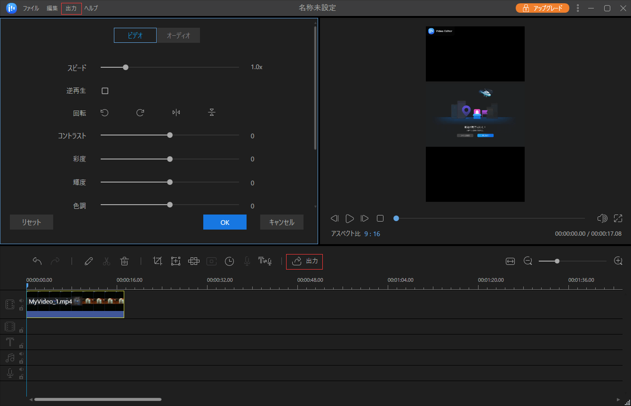Click the zoom/focus frame icon
631x406 pixels.
pos(176,261)
